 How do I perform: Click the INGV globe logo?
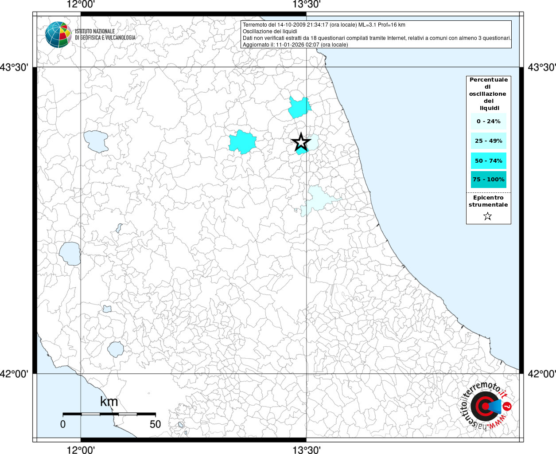point(58,35)
